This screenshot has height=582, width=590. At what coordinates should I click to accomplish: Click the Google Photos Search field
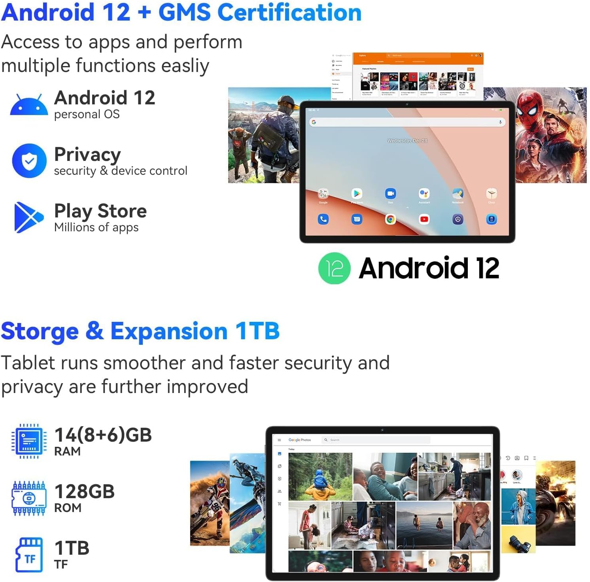click(x=376, y=440)
